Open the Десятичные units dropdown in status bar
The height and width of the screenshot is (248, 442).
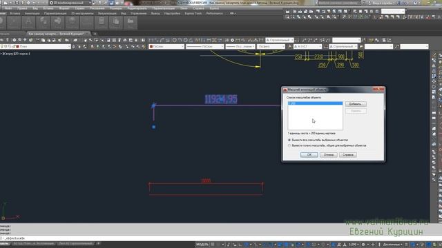[x=393, y=245]
